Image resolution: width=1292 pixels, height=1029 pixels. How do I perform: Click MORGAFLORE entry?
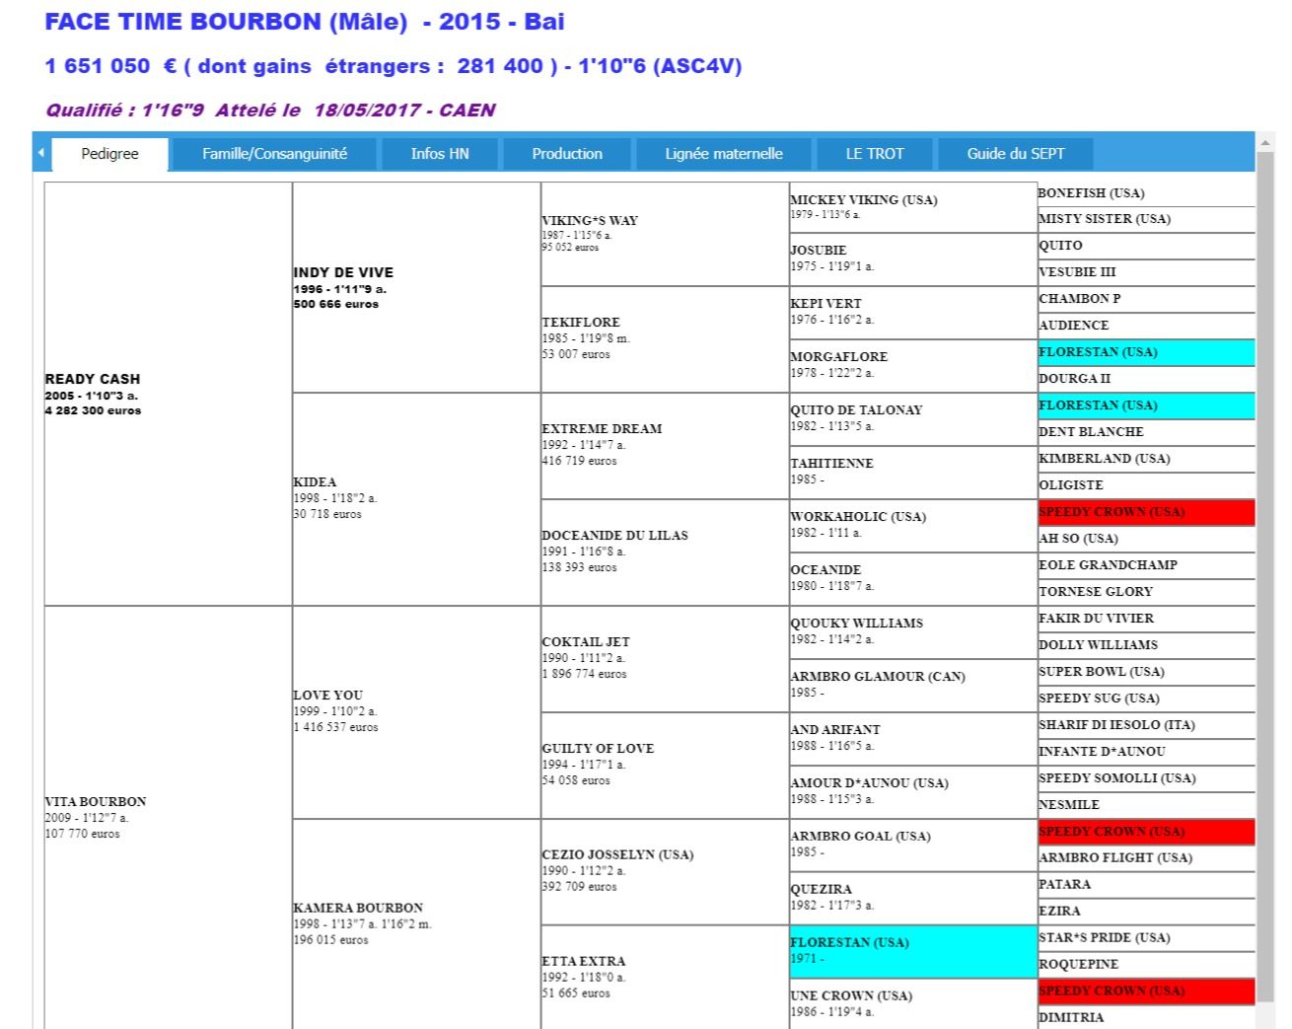(839, 356)
